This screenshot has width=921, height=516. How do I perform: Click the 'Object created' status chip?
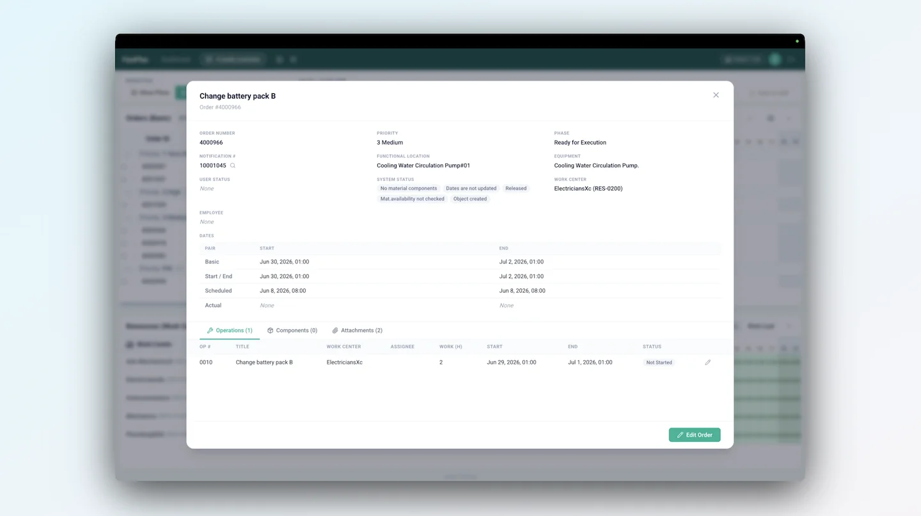coord(470,199)
